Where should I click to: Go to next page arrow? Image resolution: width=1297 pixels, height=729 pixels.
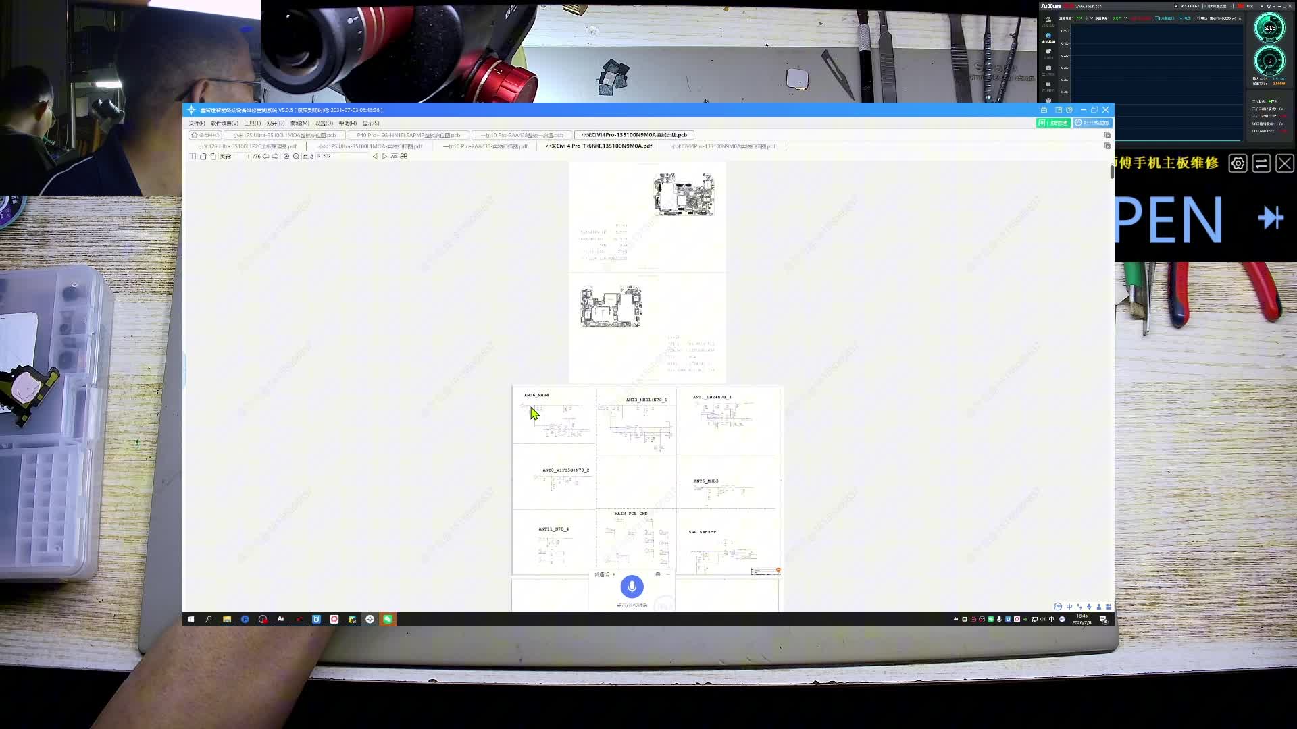275,157
